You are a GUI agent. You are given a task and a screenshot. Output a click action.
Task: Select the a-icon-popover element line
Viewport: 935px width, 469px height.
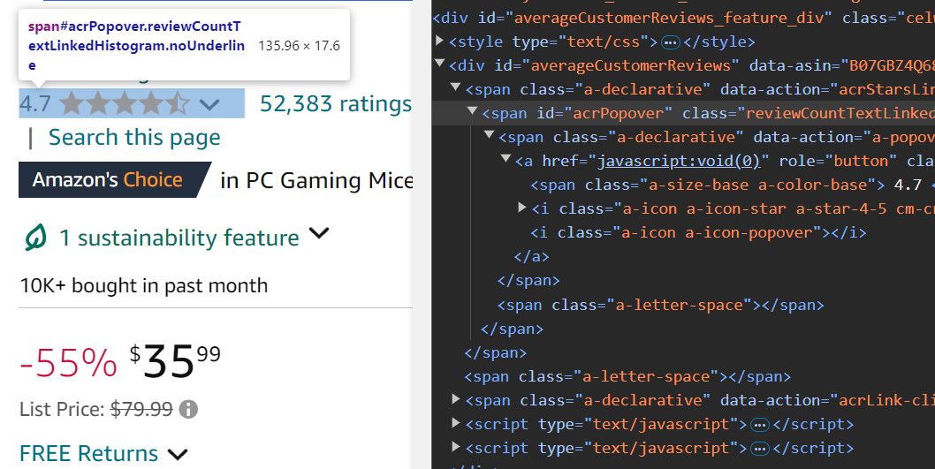[697, 232]
